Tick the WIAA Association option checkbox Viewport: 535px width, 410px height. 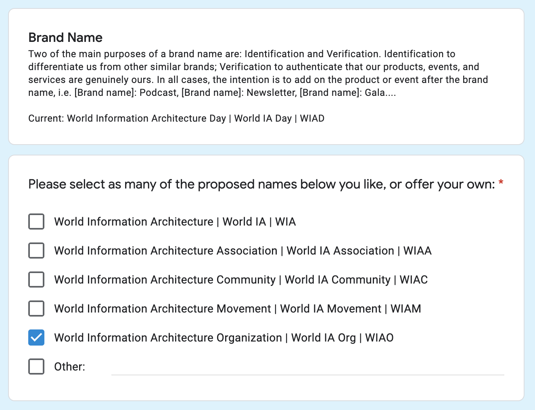click(x=36, y=251)
